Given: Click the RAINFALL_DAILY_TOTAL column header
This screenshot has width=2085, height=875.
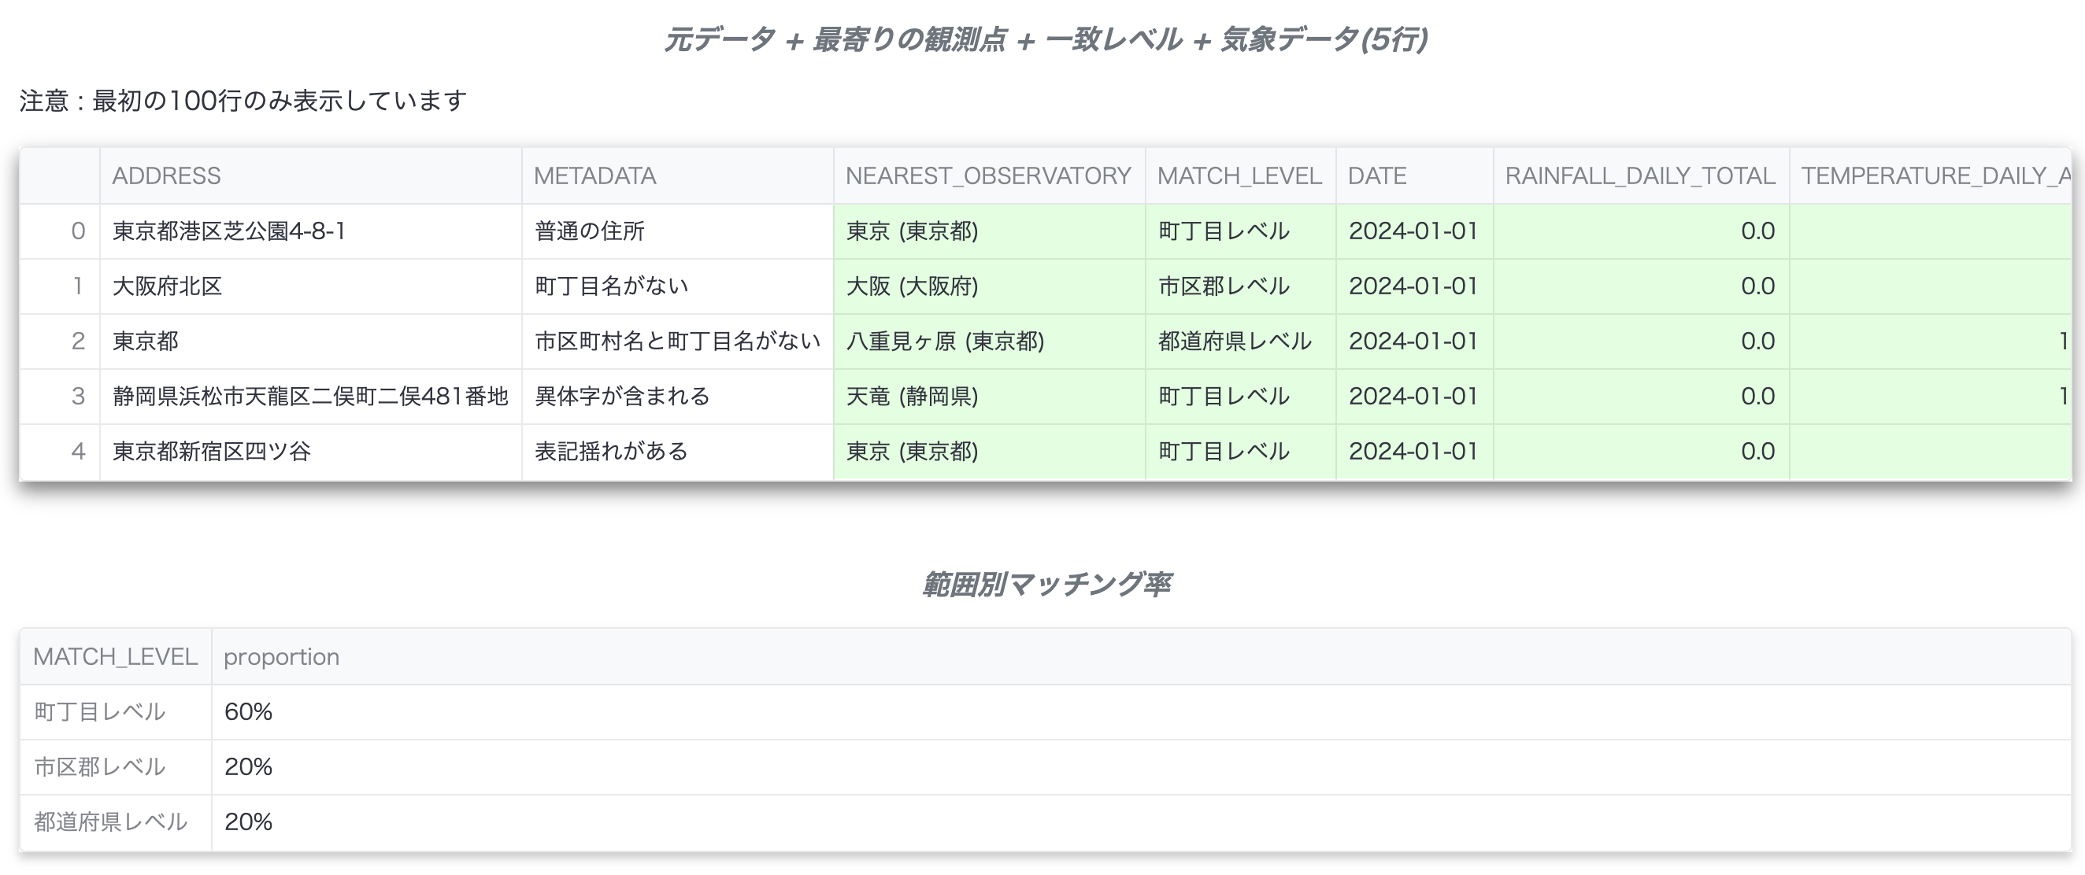Looking at the screenshot, I should click(1641, 175).
